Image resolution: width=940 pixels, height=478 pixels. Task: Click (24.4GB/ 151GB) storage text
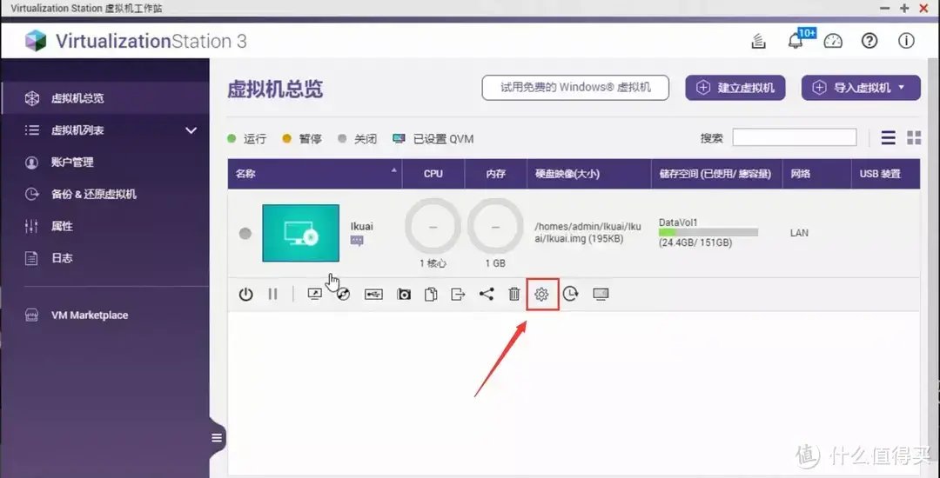[695, 242]
